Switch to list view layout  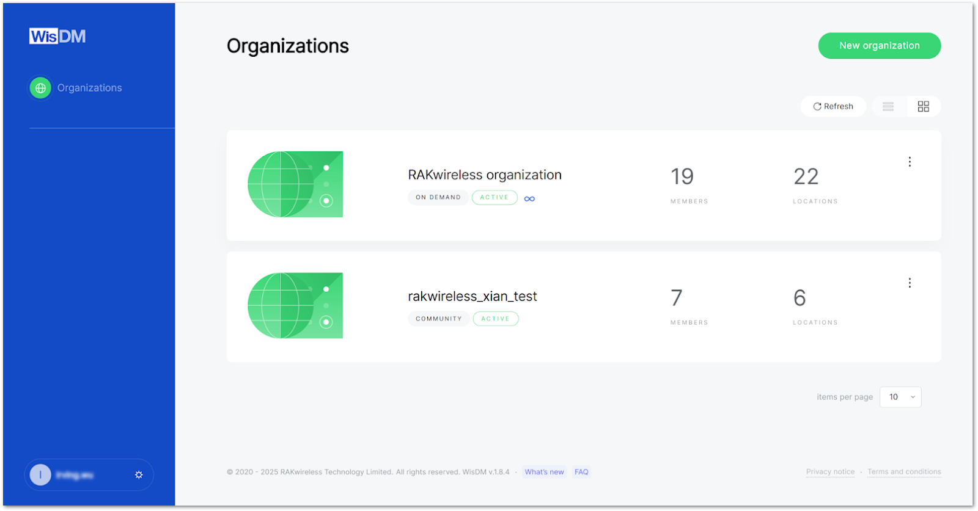point(888,107)
